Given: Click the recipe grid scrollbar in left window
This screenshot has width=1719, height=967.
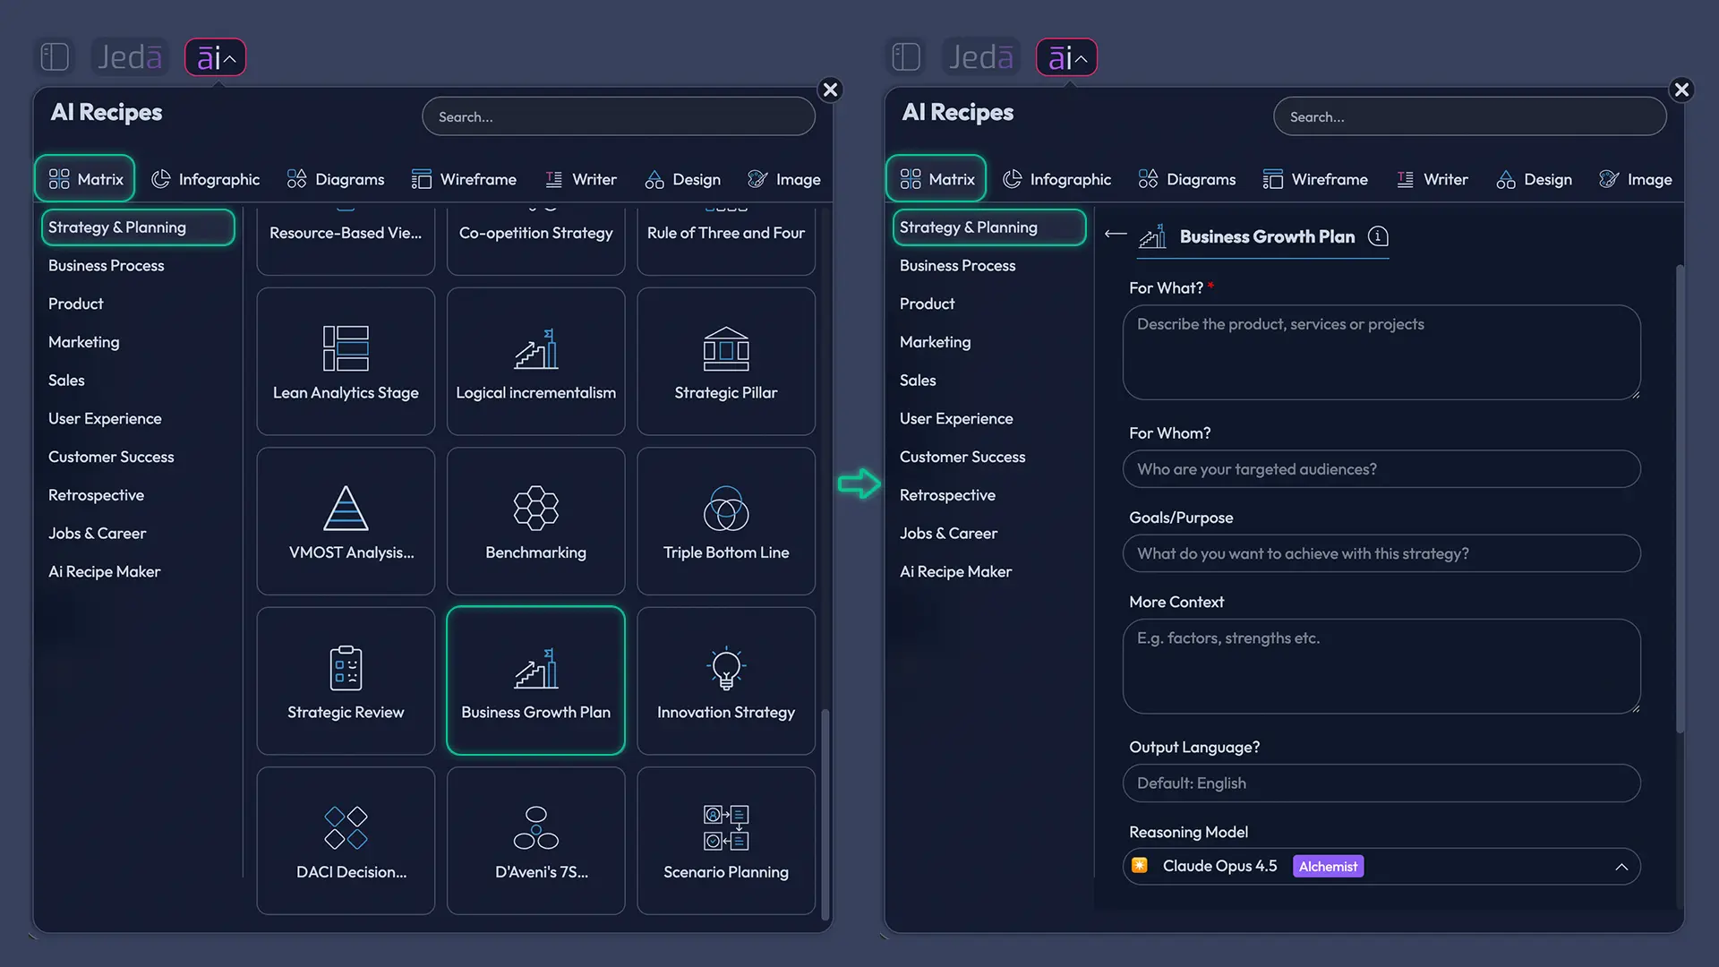Looking at the screenshot, I should pyautogui.click(x=825, y=813).
